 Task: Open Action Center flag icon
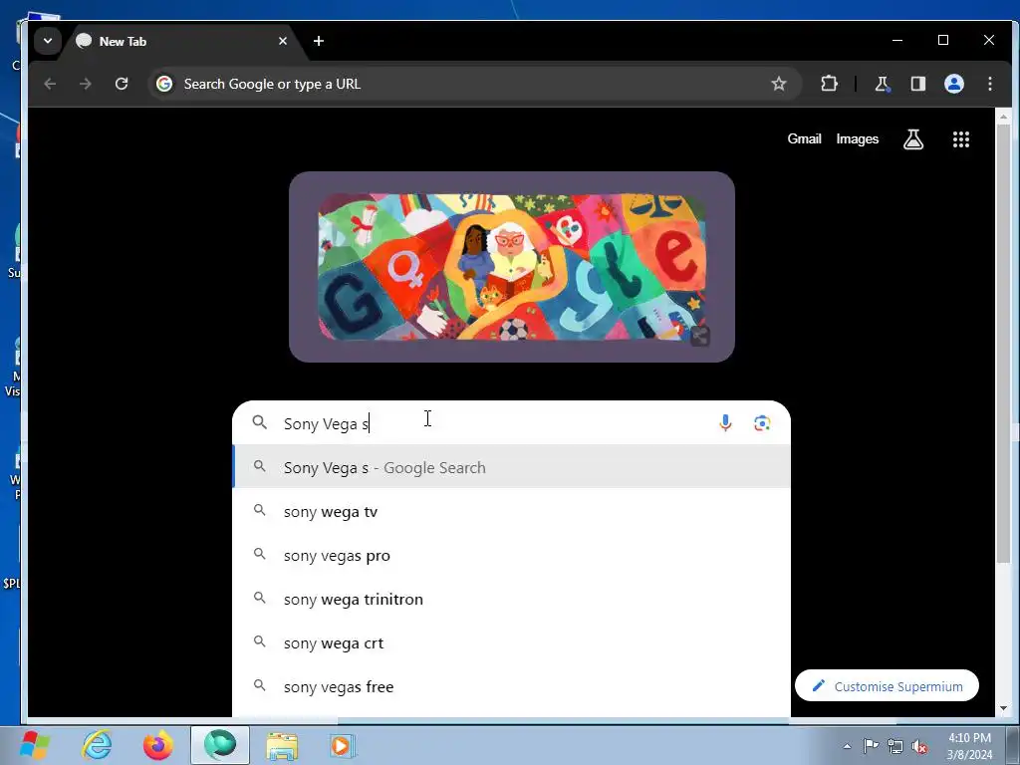871,746
